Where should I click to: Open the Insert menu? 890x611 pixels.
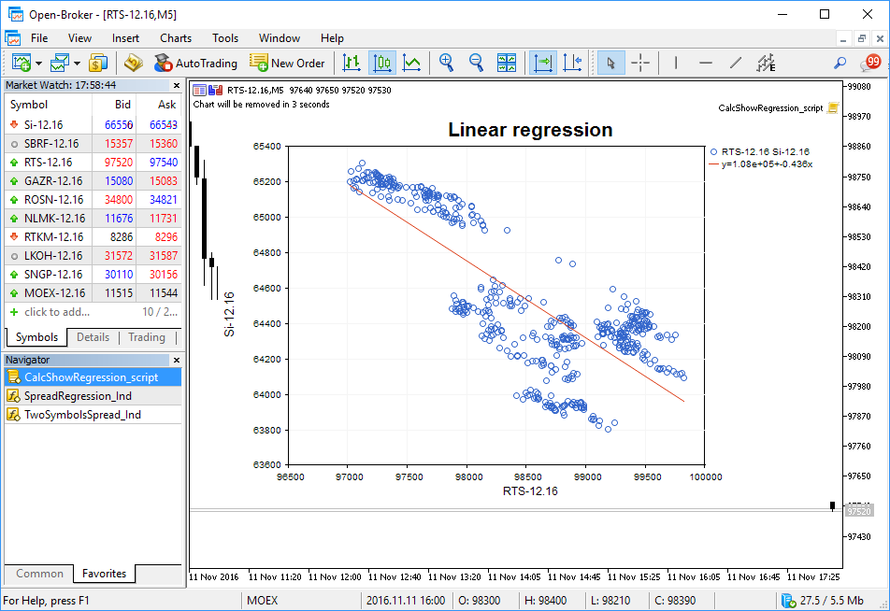[125, 38]
